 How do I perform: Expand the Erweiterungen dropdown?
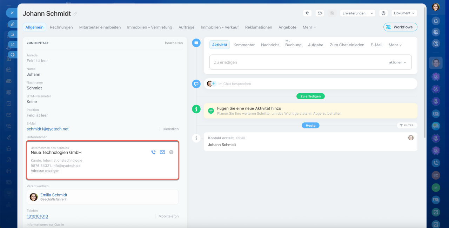[x=357, y=13]
